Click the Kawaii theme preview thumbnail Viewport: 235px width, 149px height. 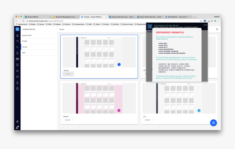click(x=99, y=98)
